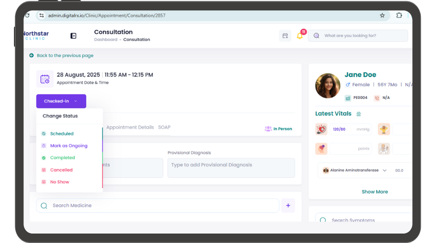Click the 28 August, 2025 date text
This screenshot has height=243, width=433.
78,75
